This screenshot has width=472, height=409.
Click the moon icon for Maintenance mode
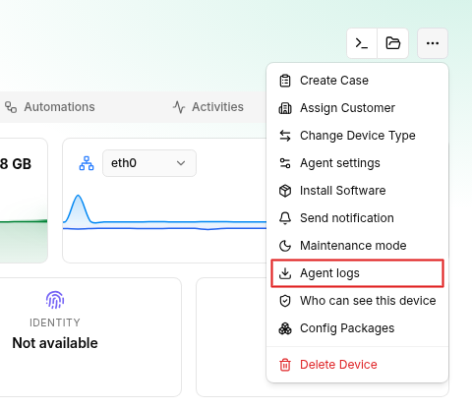285,246
